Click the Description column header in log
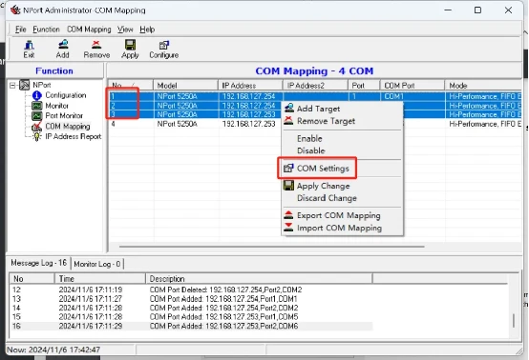The width and height of the screenshot is (529, 360). 259,279
